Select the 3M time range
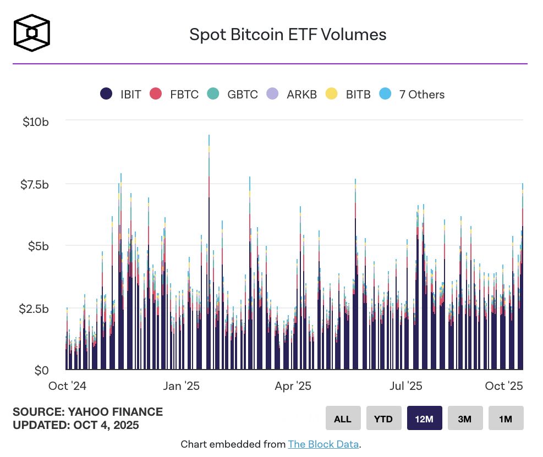This screenshot has height=457, width=543. point(465,418)
